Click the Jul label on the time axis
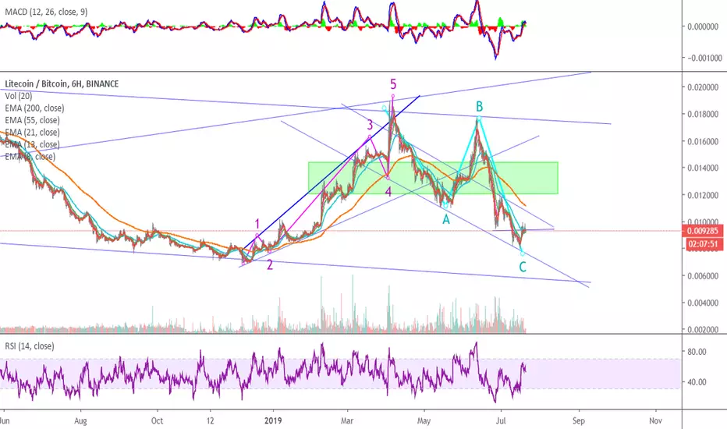This screenshot has height=429, width=727. coord(501,420)
